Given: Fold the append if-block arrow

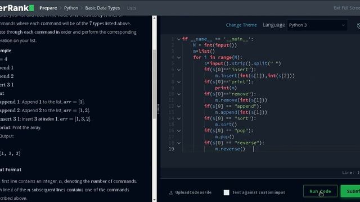Looking at the screenshot, I should [179, 106].
